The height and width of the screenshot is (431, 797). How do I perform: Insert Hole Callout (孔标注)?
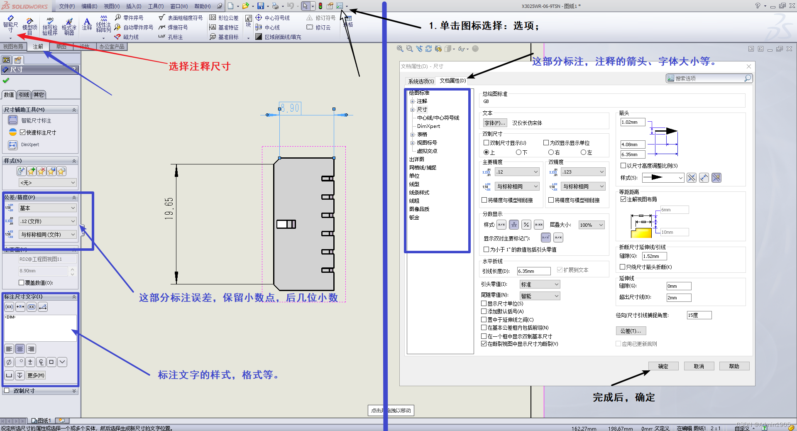(x=171, y=37)
